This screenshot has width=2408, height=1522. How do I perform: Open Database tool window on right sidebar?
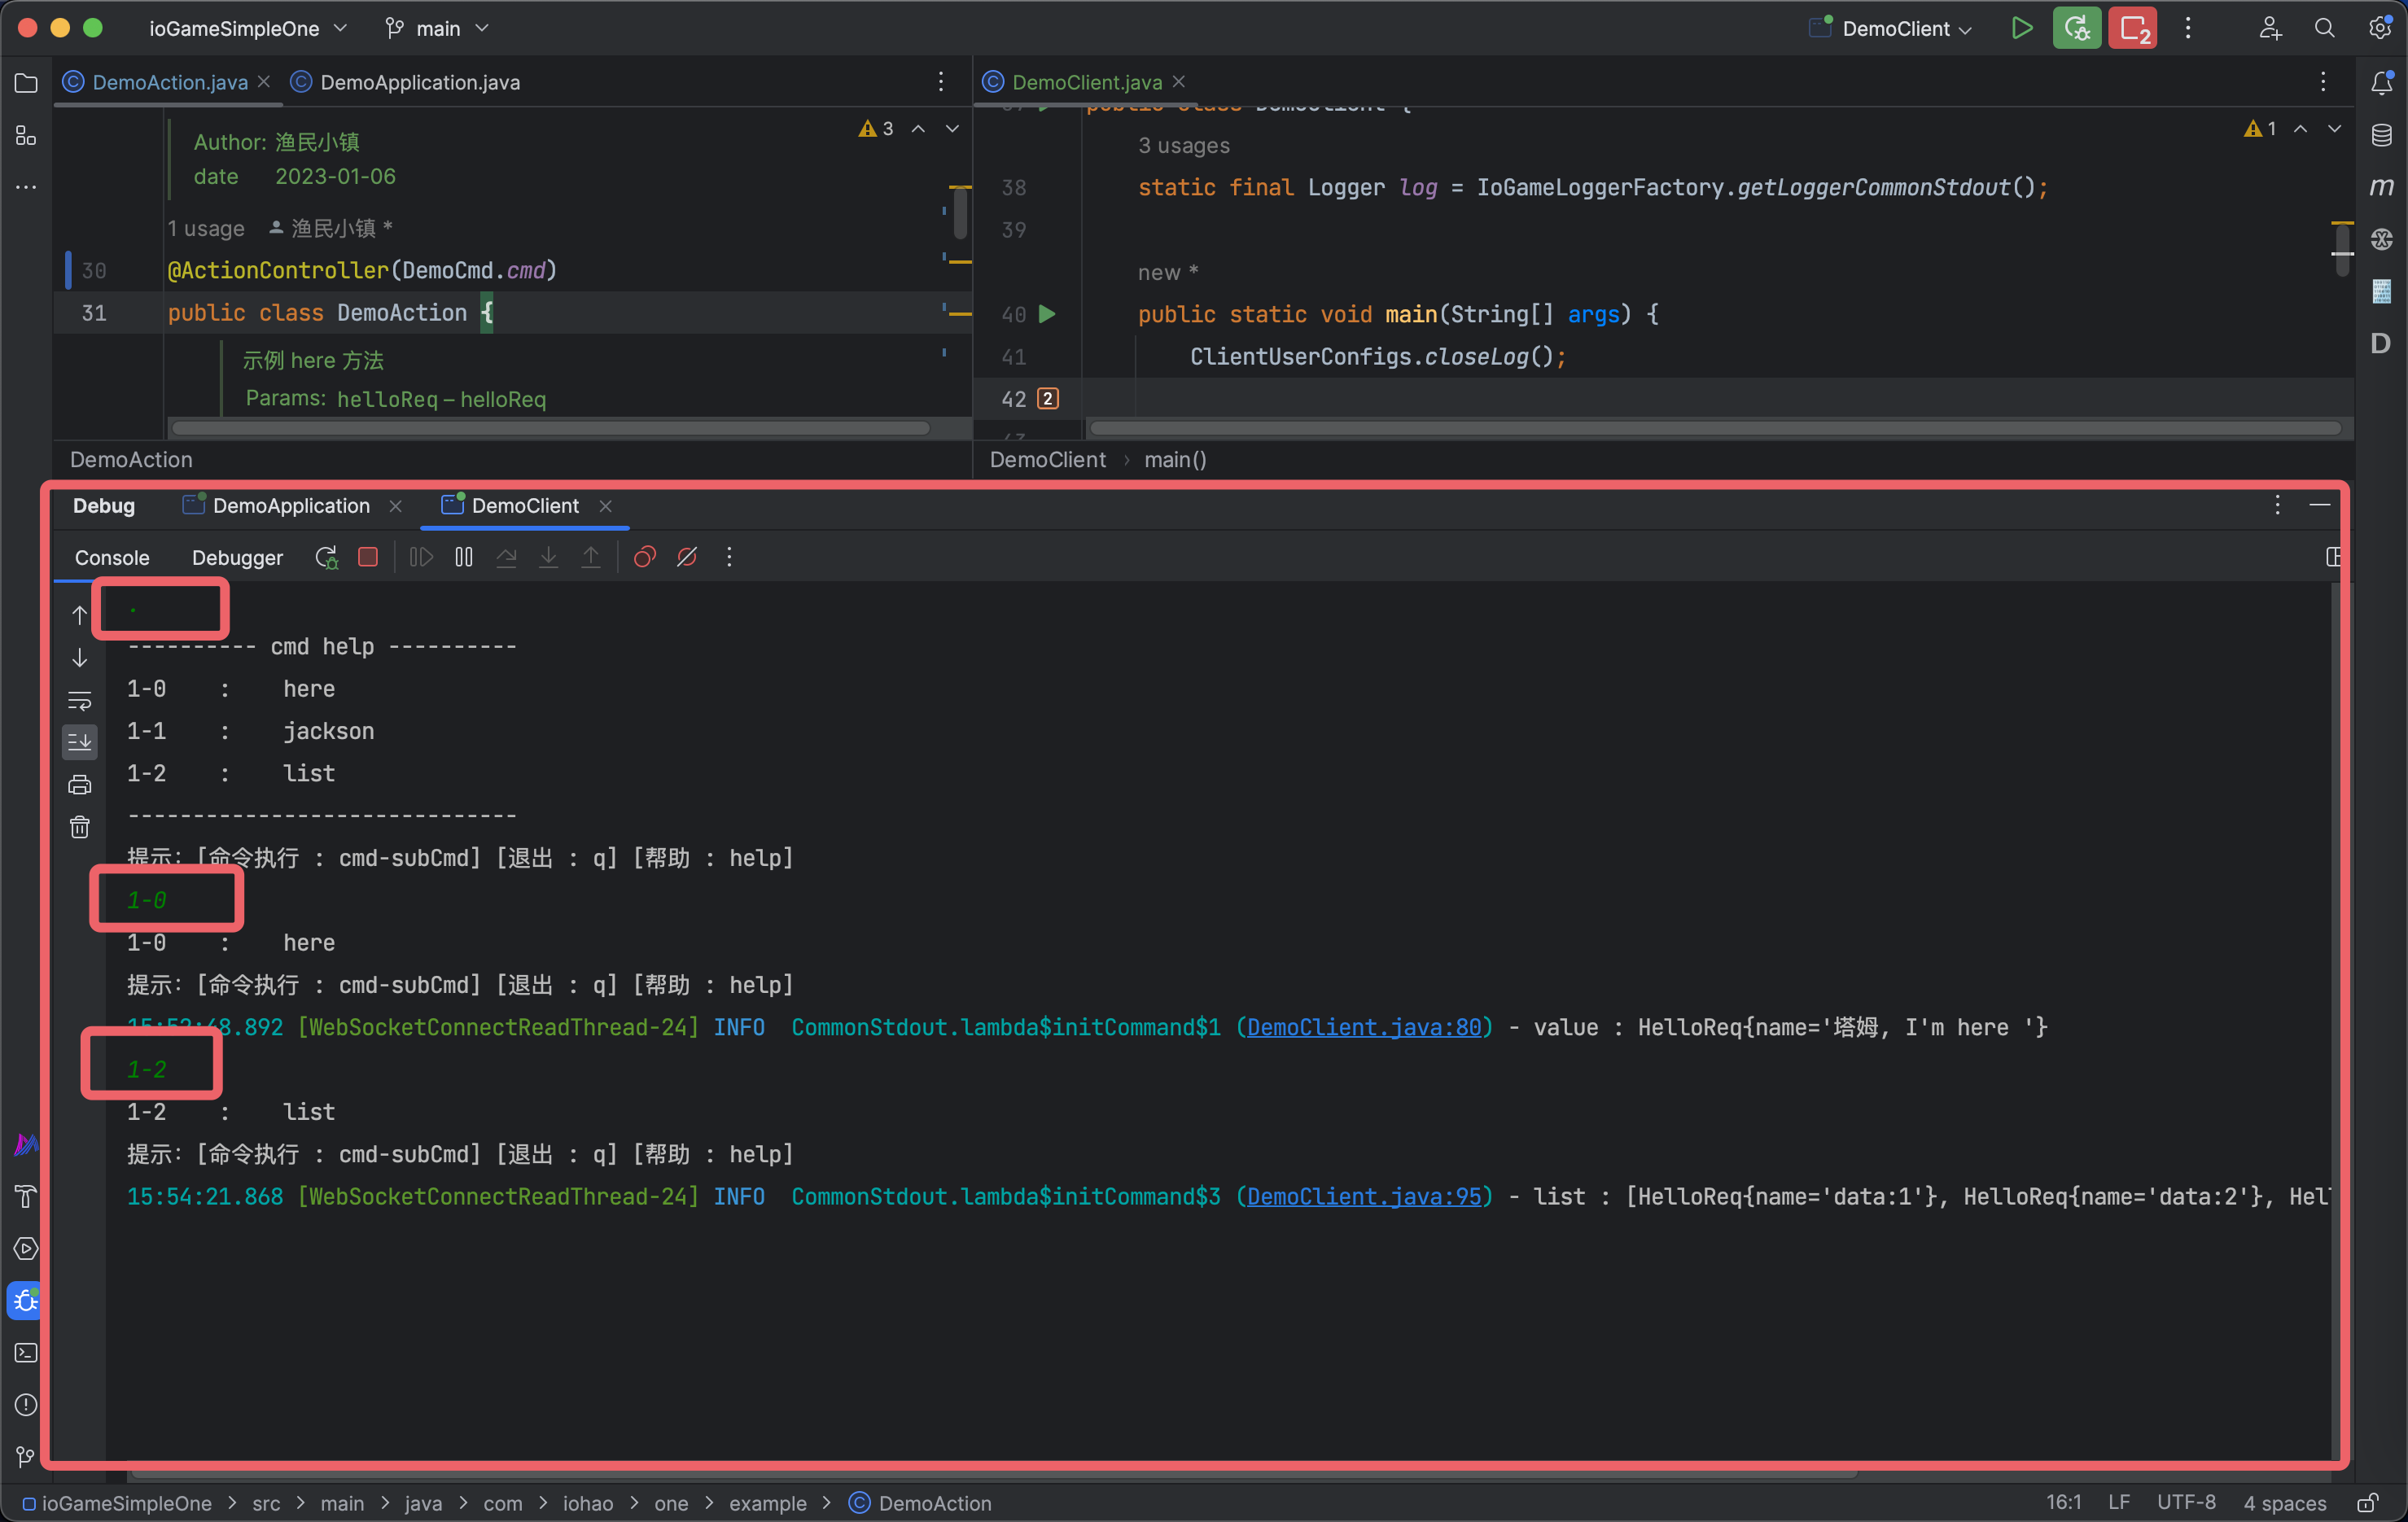coord(2382,135)
